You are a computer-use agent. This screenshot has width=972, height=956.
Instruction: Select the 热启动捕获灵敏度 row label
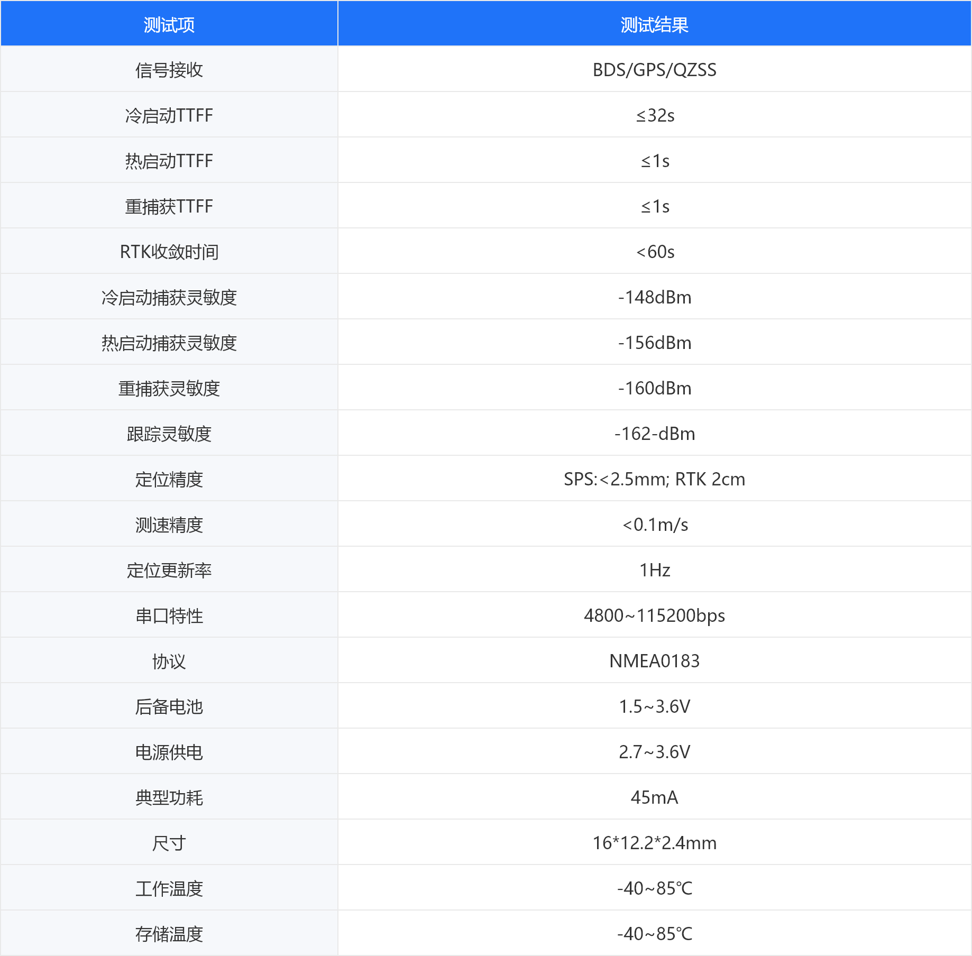[x=169, y=343]
